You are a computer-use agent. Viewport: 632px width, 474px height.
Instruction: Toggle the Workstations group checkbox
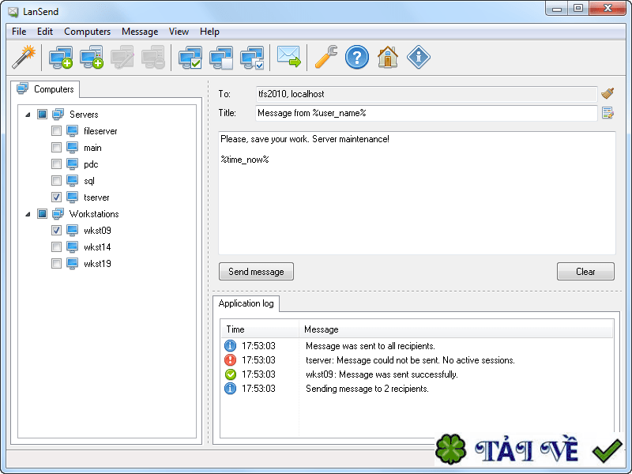(43, 213)
